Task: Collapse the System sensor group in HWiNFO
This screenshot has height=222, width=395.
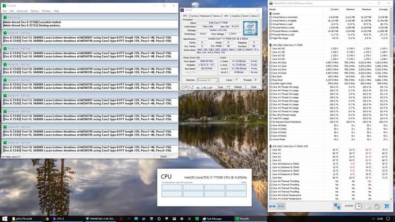Action: [x=271, y=13]
